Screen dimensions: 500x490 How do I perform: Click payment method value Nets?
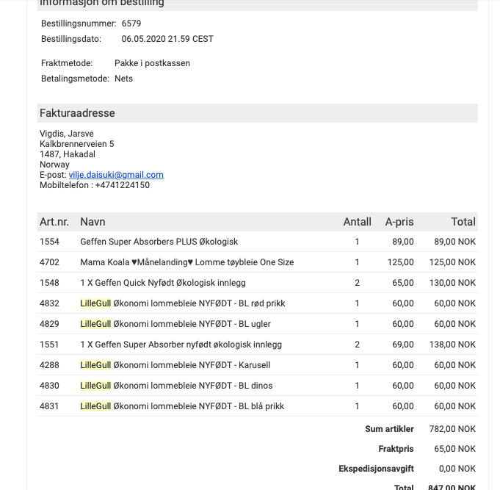coord(124,79)
